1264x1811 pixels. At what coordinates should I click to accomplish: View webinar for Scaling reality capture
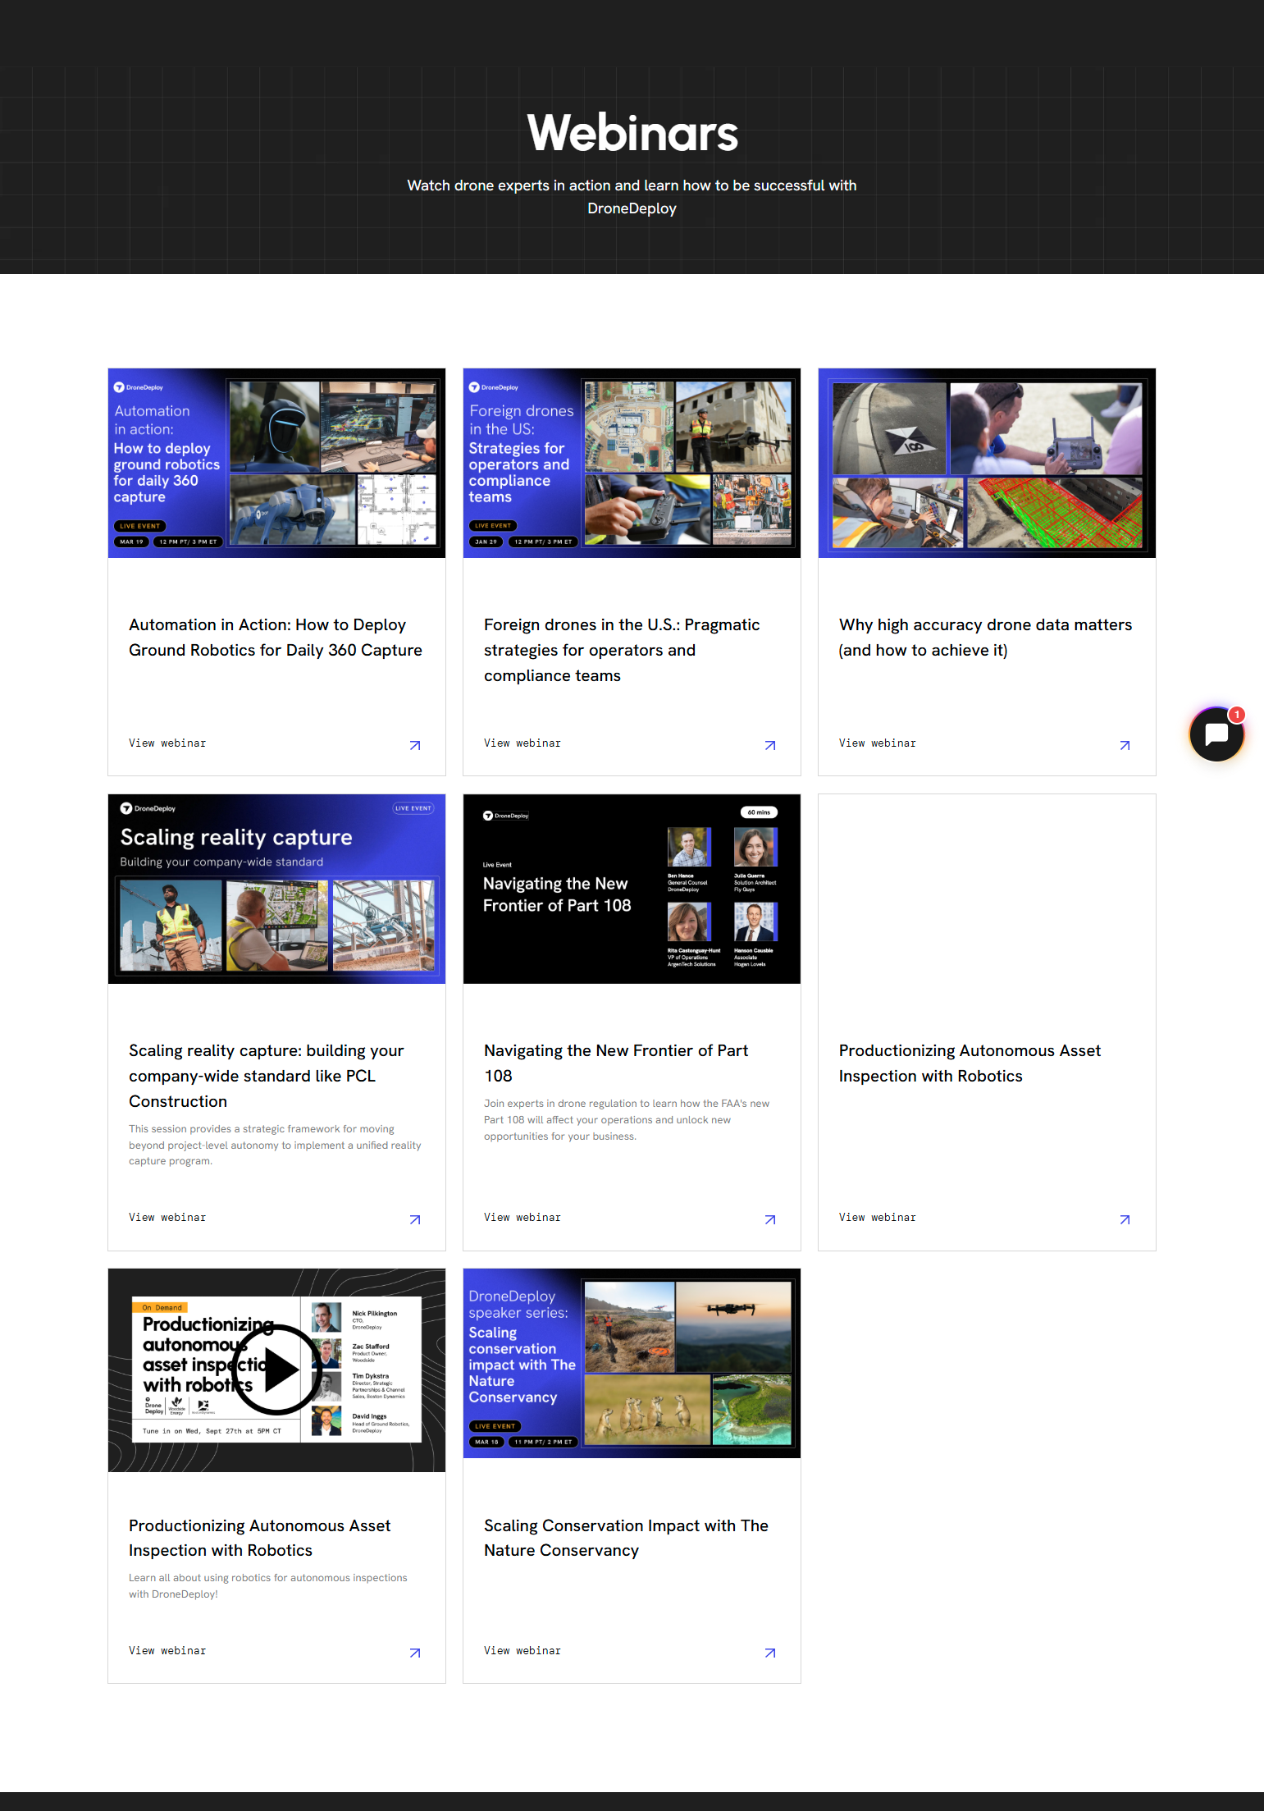coord(167,1217)
